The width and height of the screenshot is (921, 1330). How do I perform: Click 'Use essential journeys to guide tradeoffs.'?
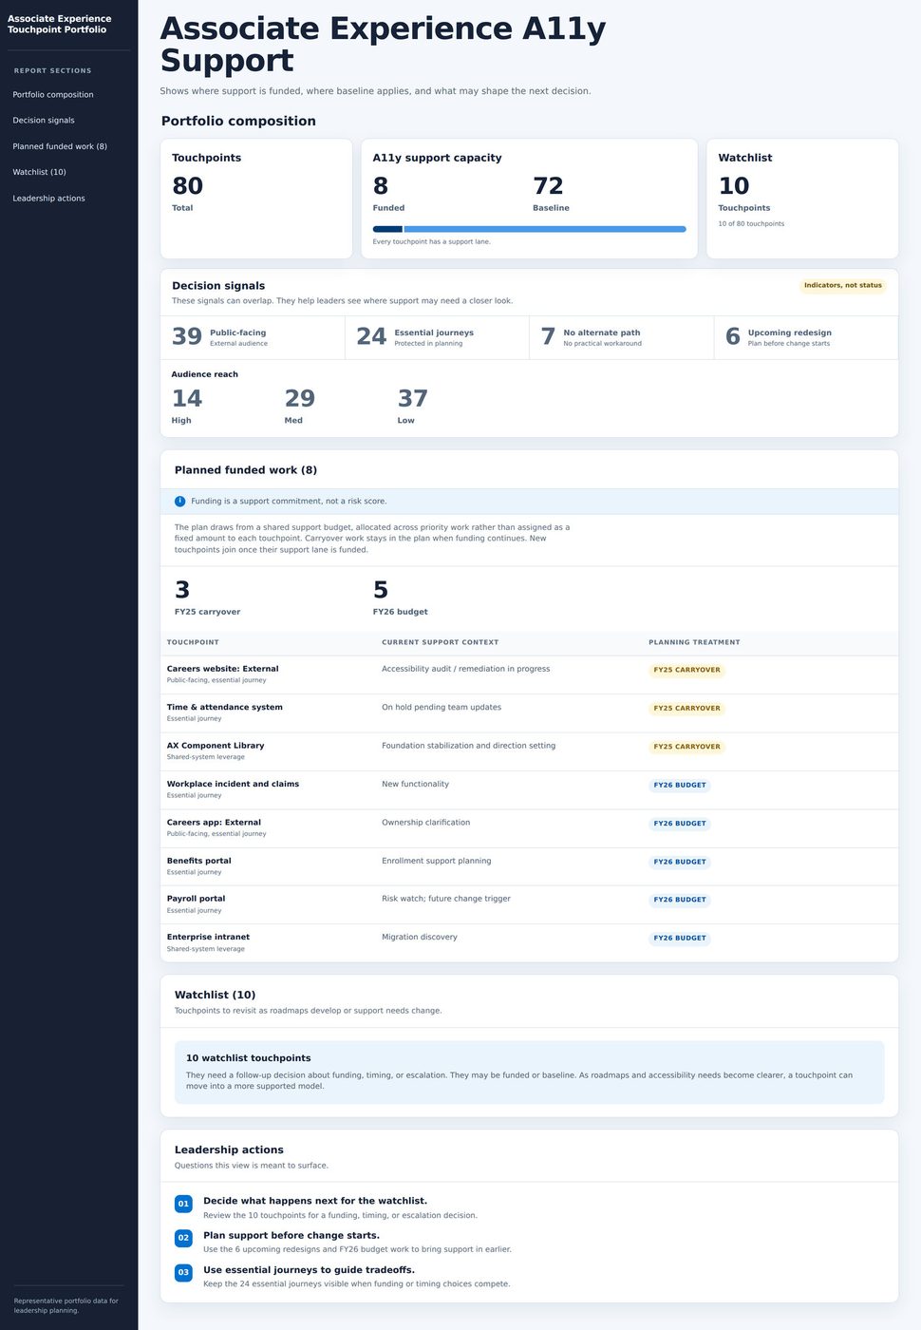pos(309,1270)
